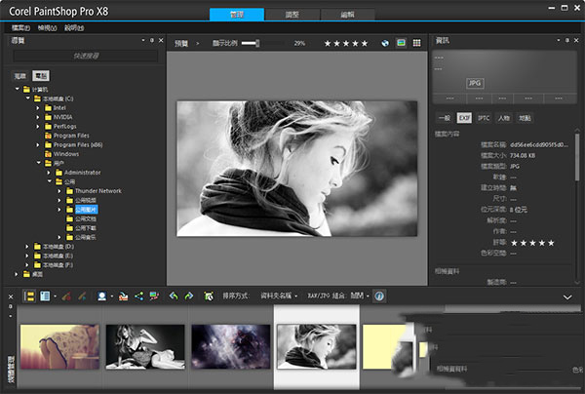The image size is (585, 394).
Task: Close the navigation panel
Action: (x=161, y=40)
